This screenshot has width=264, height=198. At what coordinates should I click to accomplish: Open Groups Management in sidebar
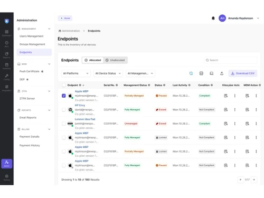point(32,44)
